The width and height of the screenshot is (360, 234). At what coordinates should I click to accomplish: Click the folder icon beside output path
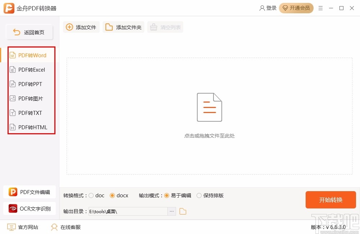pos(183,211)
